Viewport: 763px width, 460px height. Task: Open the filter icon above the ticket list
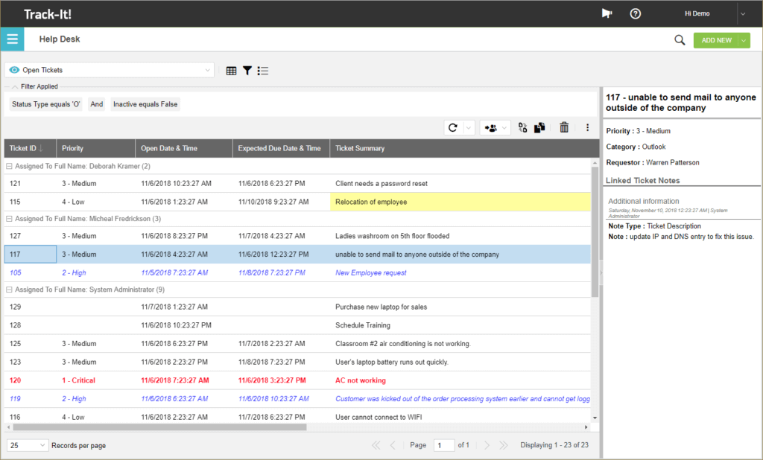pyautogui.click(x=247, y=70)
